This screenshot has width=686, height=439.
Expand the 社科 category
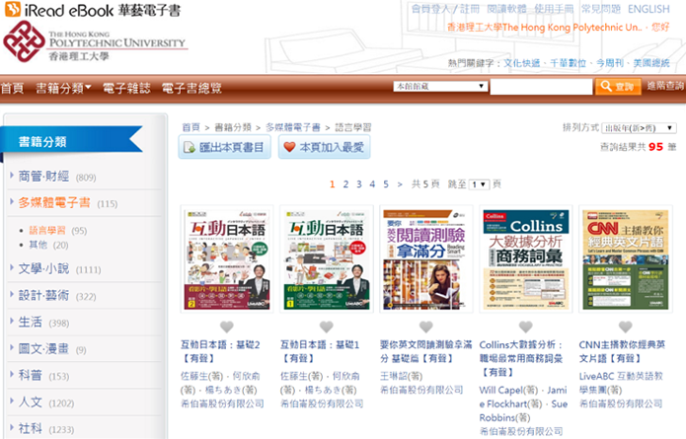31,428
